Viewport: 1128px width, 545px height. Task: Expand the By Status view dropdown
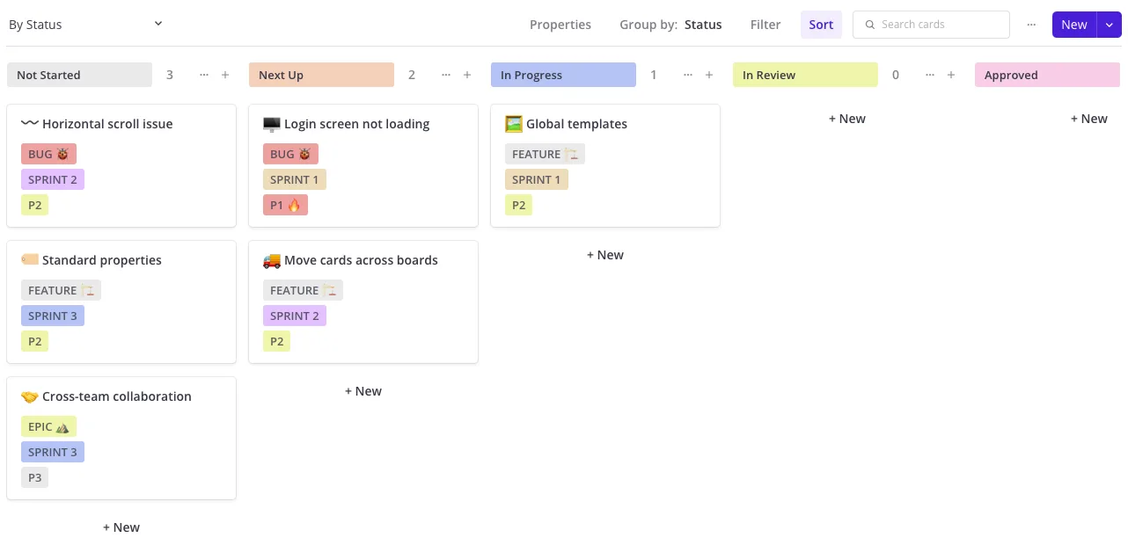pos(158,24)
